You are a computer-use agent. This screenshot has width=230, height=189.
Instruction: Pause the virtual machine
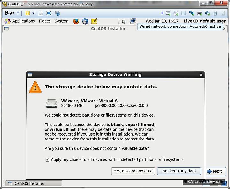click(27, 13)
